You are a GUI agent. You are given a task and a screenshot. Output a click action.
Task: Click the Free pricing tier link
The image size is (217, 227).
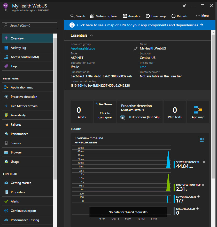143,67
